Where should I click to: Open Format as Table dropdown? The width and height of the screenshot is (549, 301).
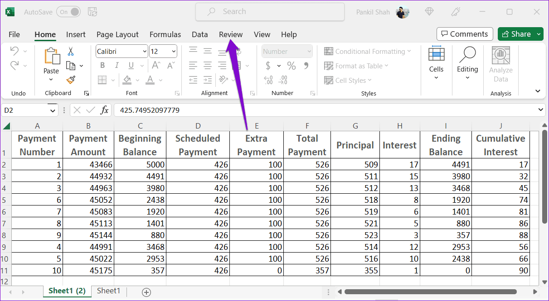click(x=356, y=66)
